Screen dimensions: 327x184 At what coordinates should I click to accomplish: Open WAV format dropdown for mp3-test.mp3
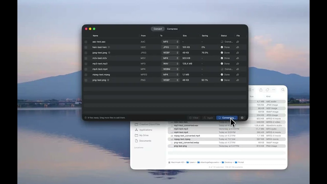pos(170,64)
